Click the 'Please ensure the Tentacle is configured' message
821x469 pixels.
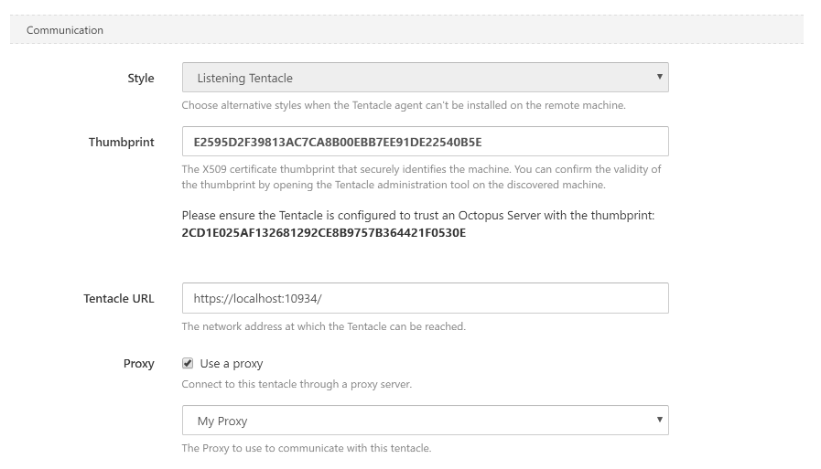click(418, 216)
